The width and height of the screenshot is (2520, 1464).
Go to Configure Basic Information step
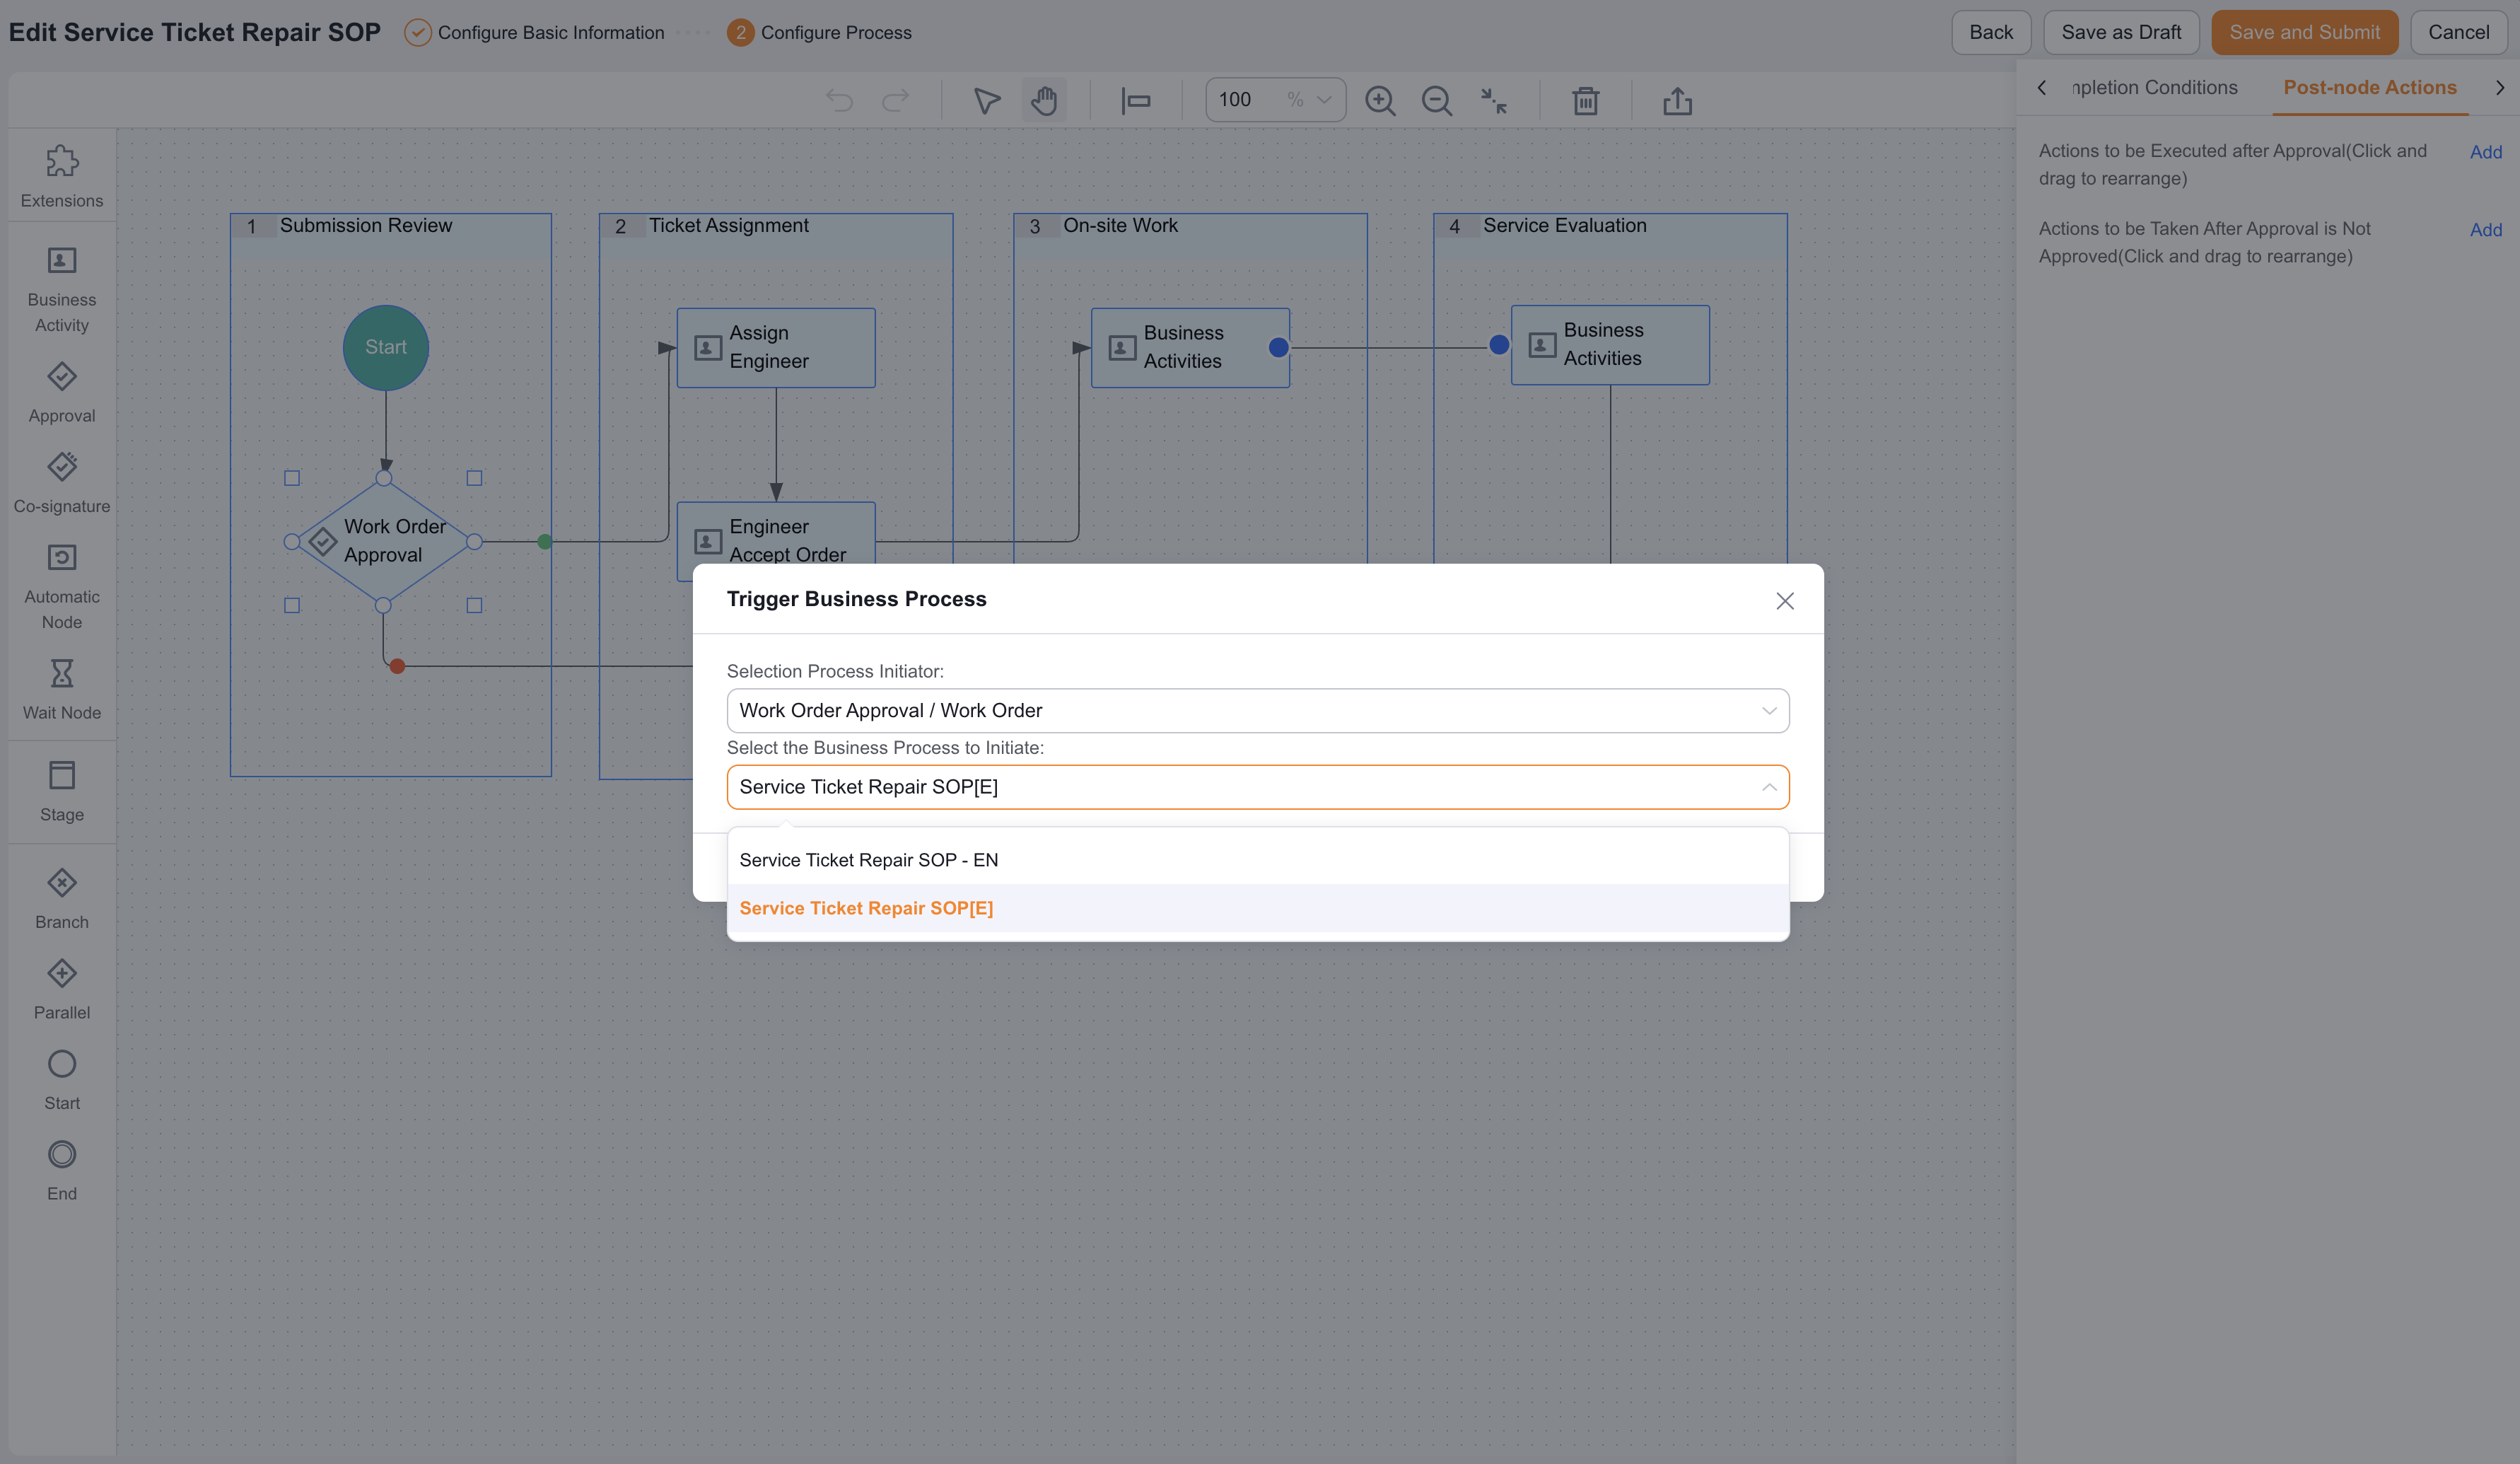pos(534,32)
